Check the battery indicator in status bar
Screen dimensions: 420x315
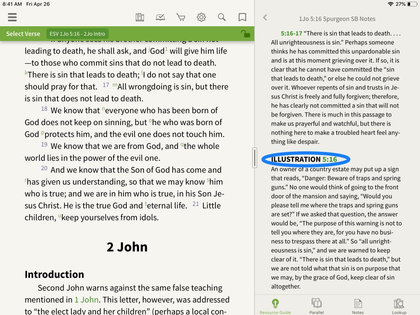[412, 4]
